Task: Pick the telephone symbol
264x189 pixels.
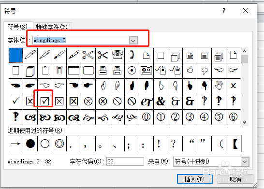Action: (x=117, y=55)
